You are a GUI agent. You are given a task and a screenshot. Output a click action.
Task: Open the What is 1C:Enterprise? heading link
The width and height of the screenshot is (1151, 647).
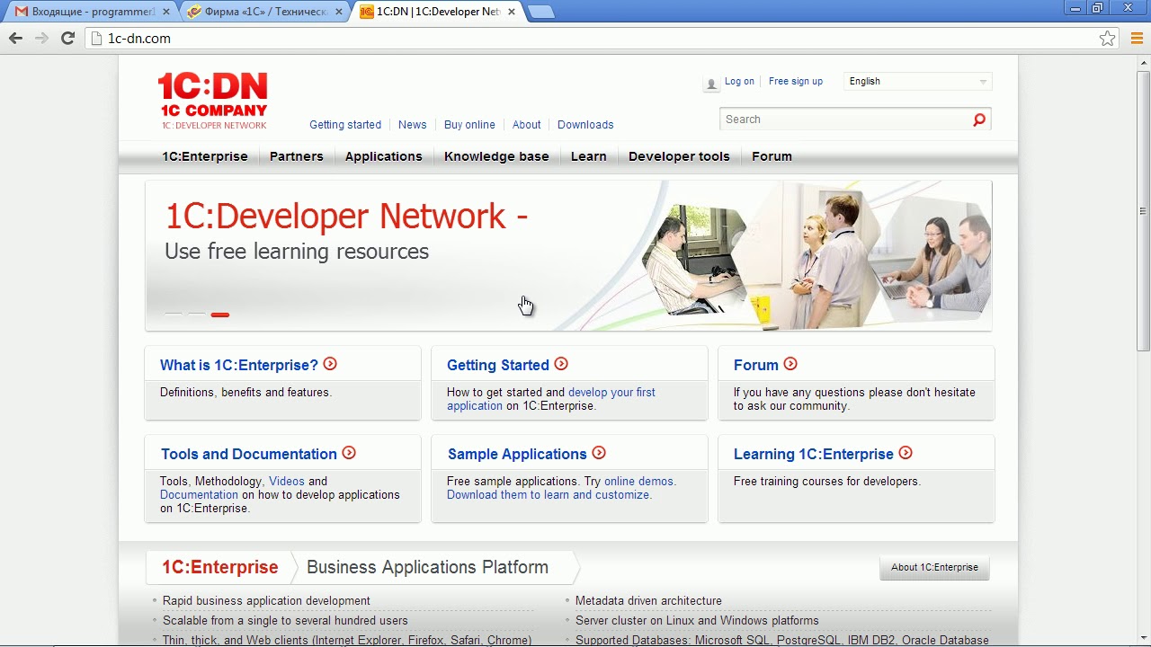239,365
